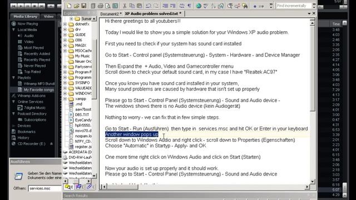The image size is (356, 200).
Task: Click the record macro dot icon
Action: 255,6
